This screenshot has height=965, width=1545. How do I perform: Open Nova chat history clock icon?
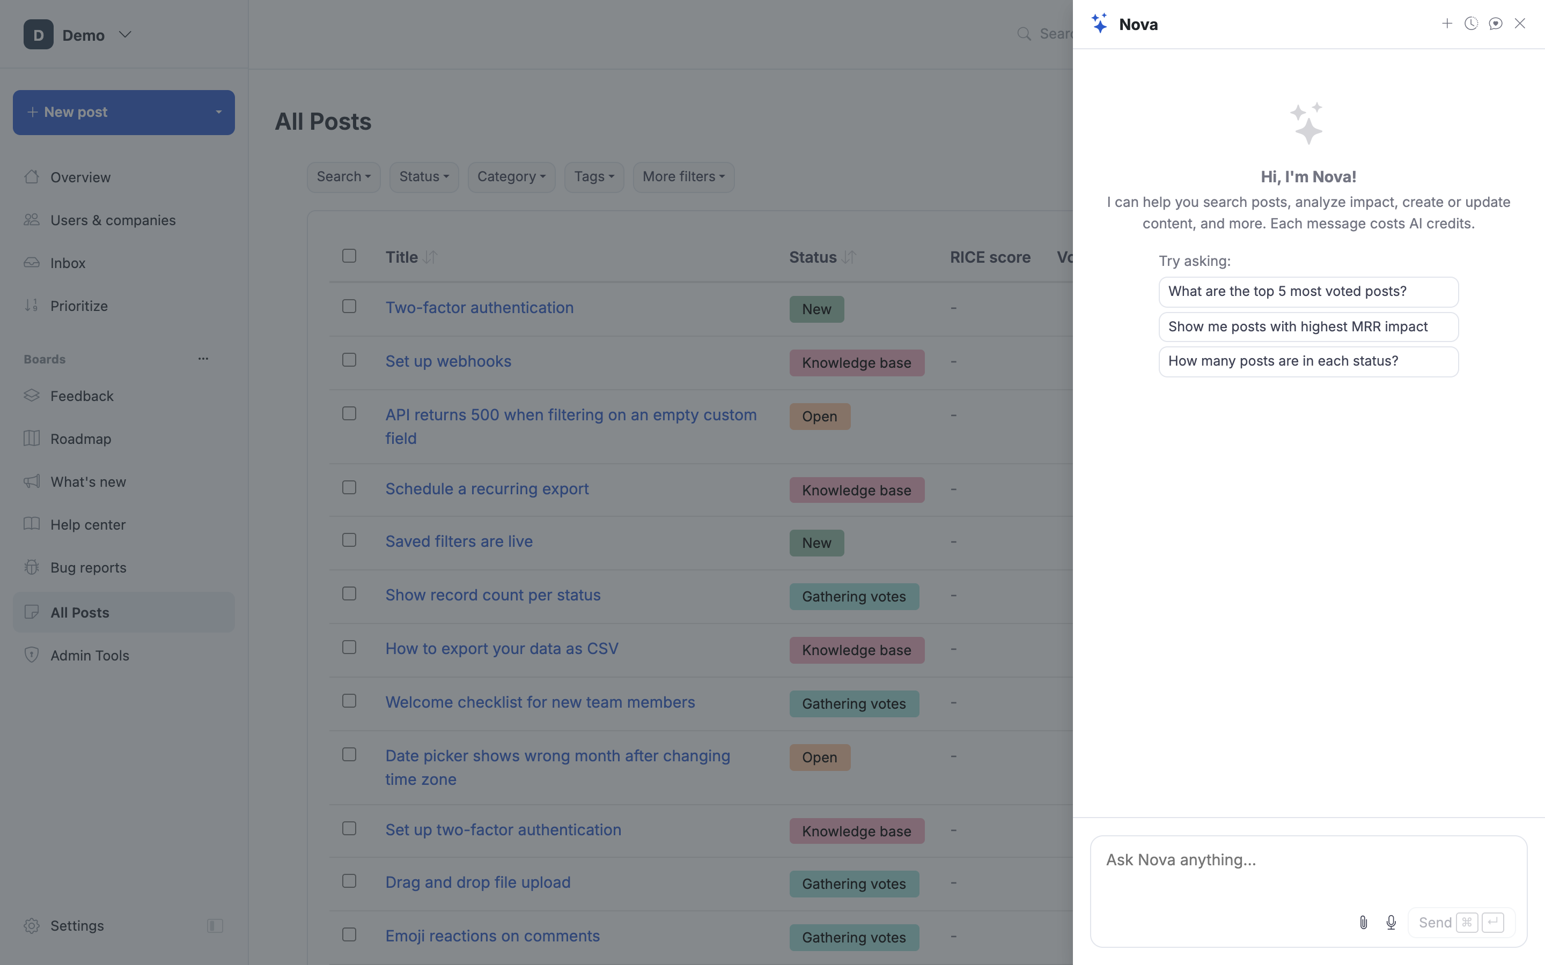pos(1471,24)
